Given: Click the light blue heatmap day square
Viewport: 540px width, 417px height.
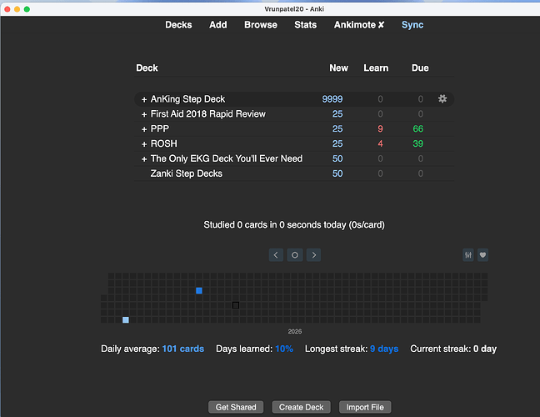Looking at the screenshot, I should [x=126, y=319].
